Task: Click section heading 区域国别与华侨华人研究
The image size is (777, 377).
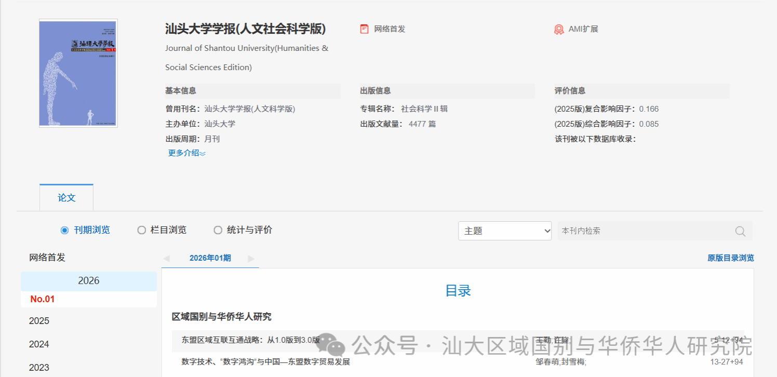Action: 222,317
